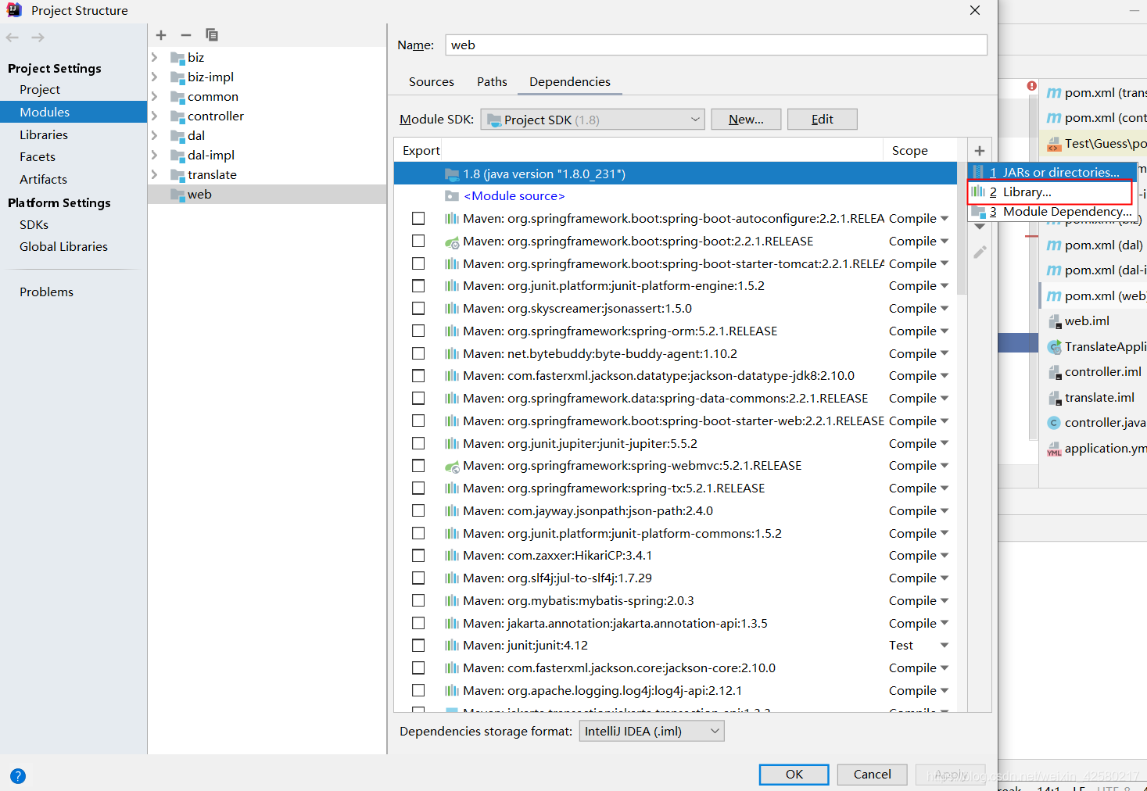1147x791 pixels.
Task: Expand the biz module tree node
Action: (155, 57)
